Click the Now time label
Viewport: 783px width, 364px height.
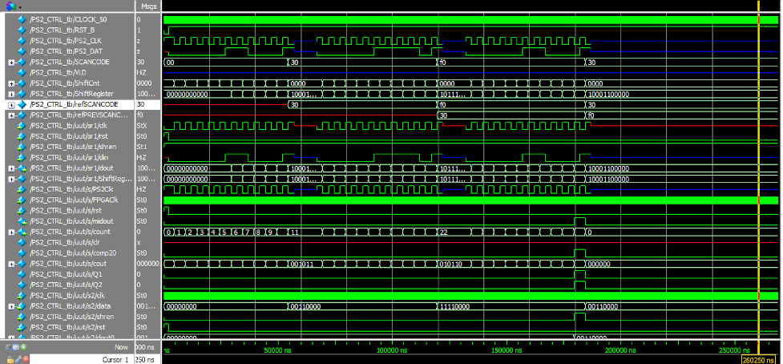121,347
